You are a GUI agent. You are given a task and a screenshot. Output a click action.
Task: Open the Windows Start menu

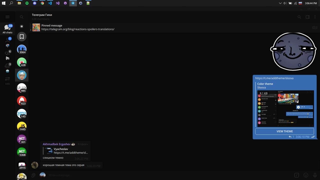(4, 3)
